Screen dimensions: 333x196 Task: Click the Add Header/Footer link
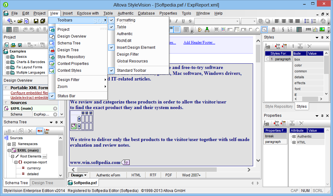pos(199,43)
